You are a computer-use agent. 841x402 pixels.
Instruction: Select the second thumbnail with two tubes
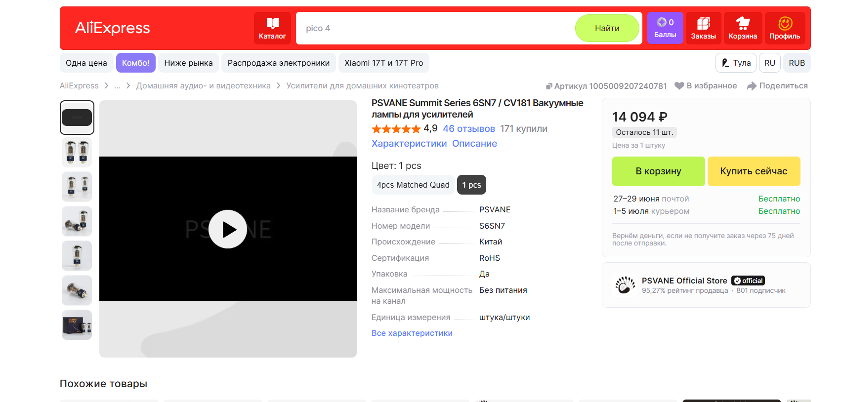click(77, 152)
